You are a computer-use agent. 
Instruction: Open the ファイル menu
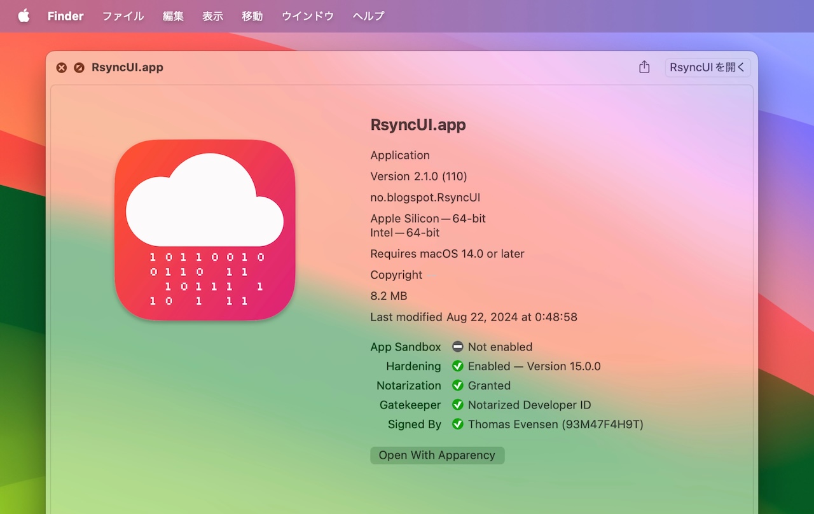pos(123,16)
